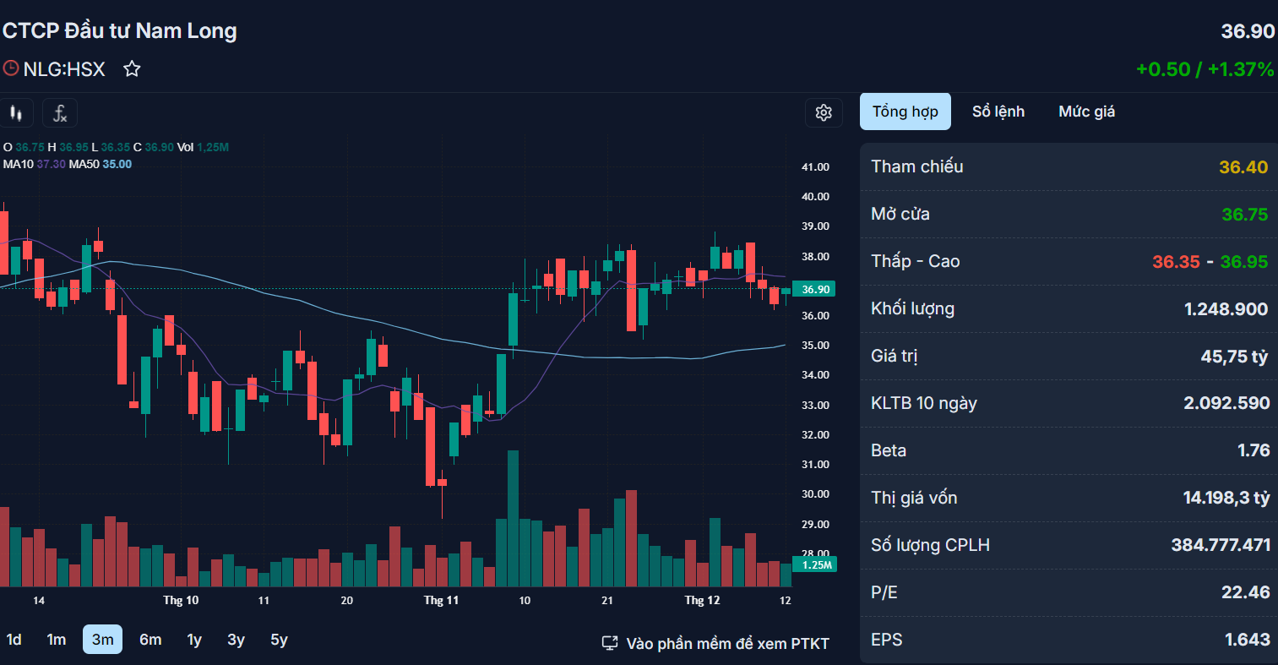Click the Số lượng CPLH value 384.777.471
Screen dimensions: 1278x665
(1221, 545)
